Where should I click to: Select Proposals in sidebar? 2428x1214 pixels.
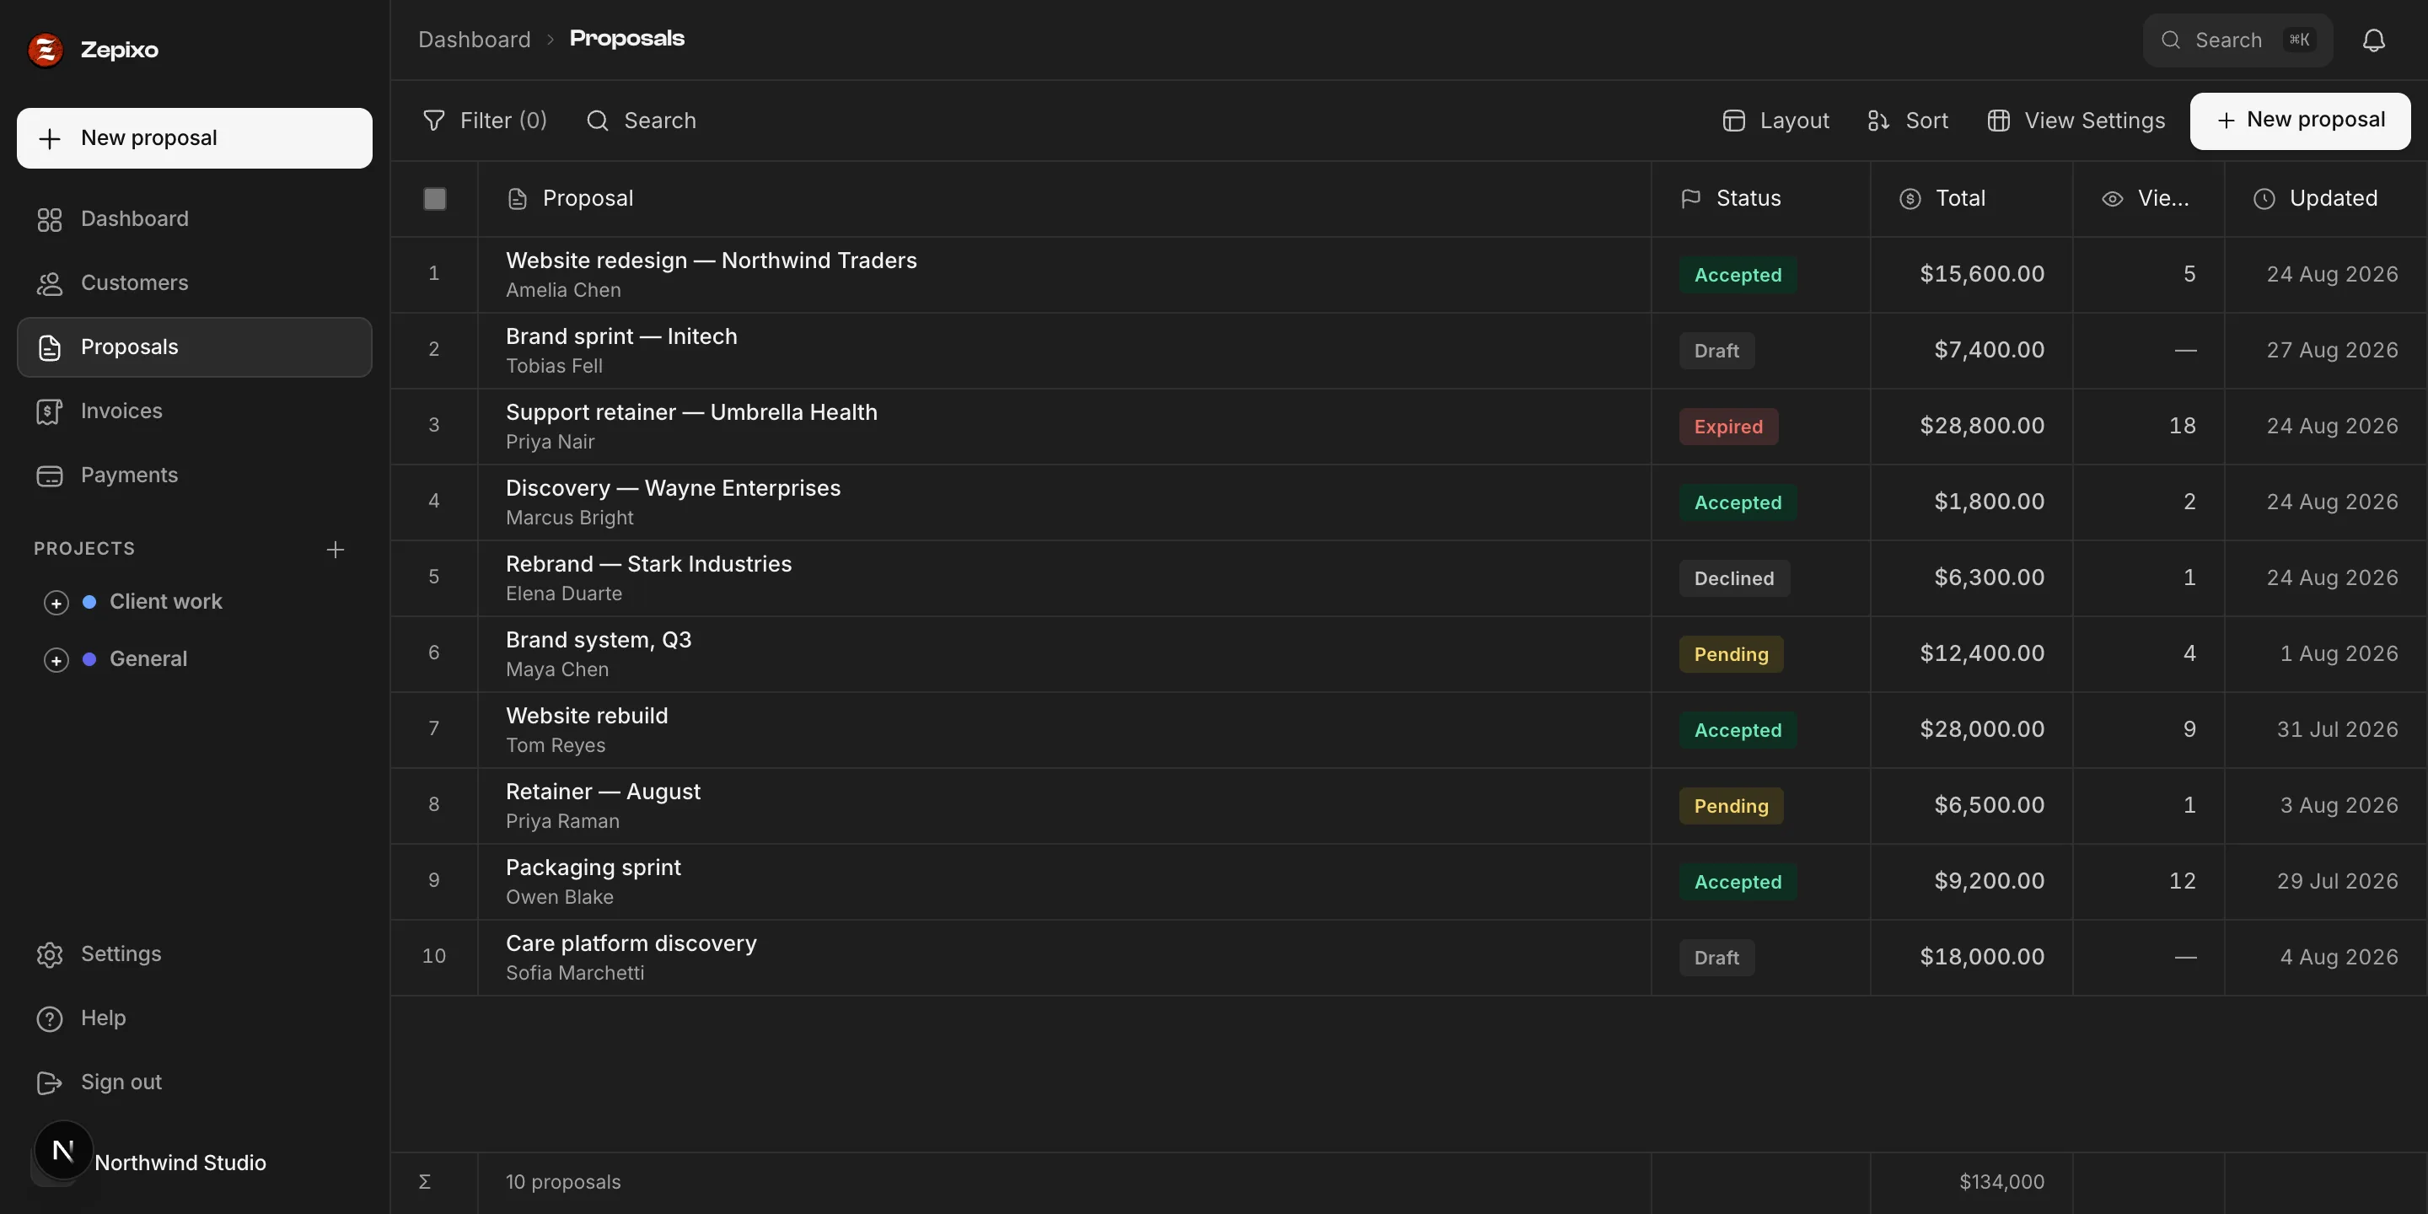(194, 348)
